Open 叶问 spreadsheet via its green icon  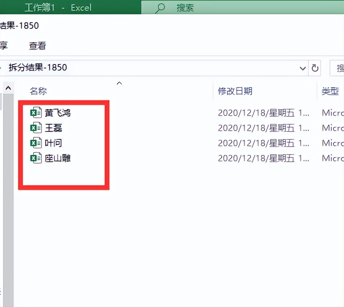click(35, 143)
